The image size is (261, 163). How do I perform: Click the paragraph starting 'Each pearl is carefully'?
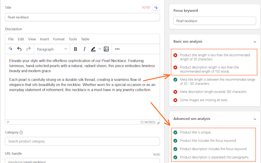tap(82, 85)
